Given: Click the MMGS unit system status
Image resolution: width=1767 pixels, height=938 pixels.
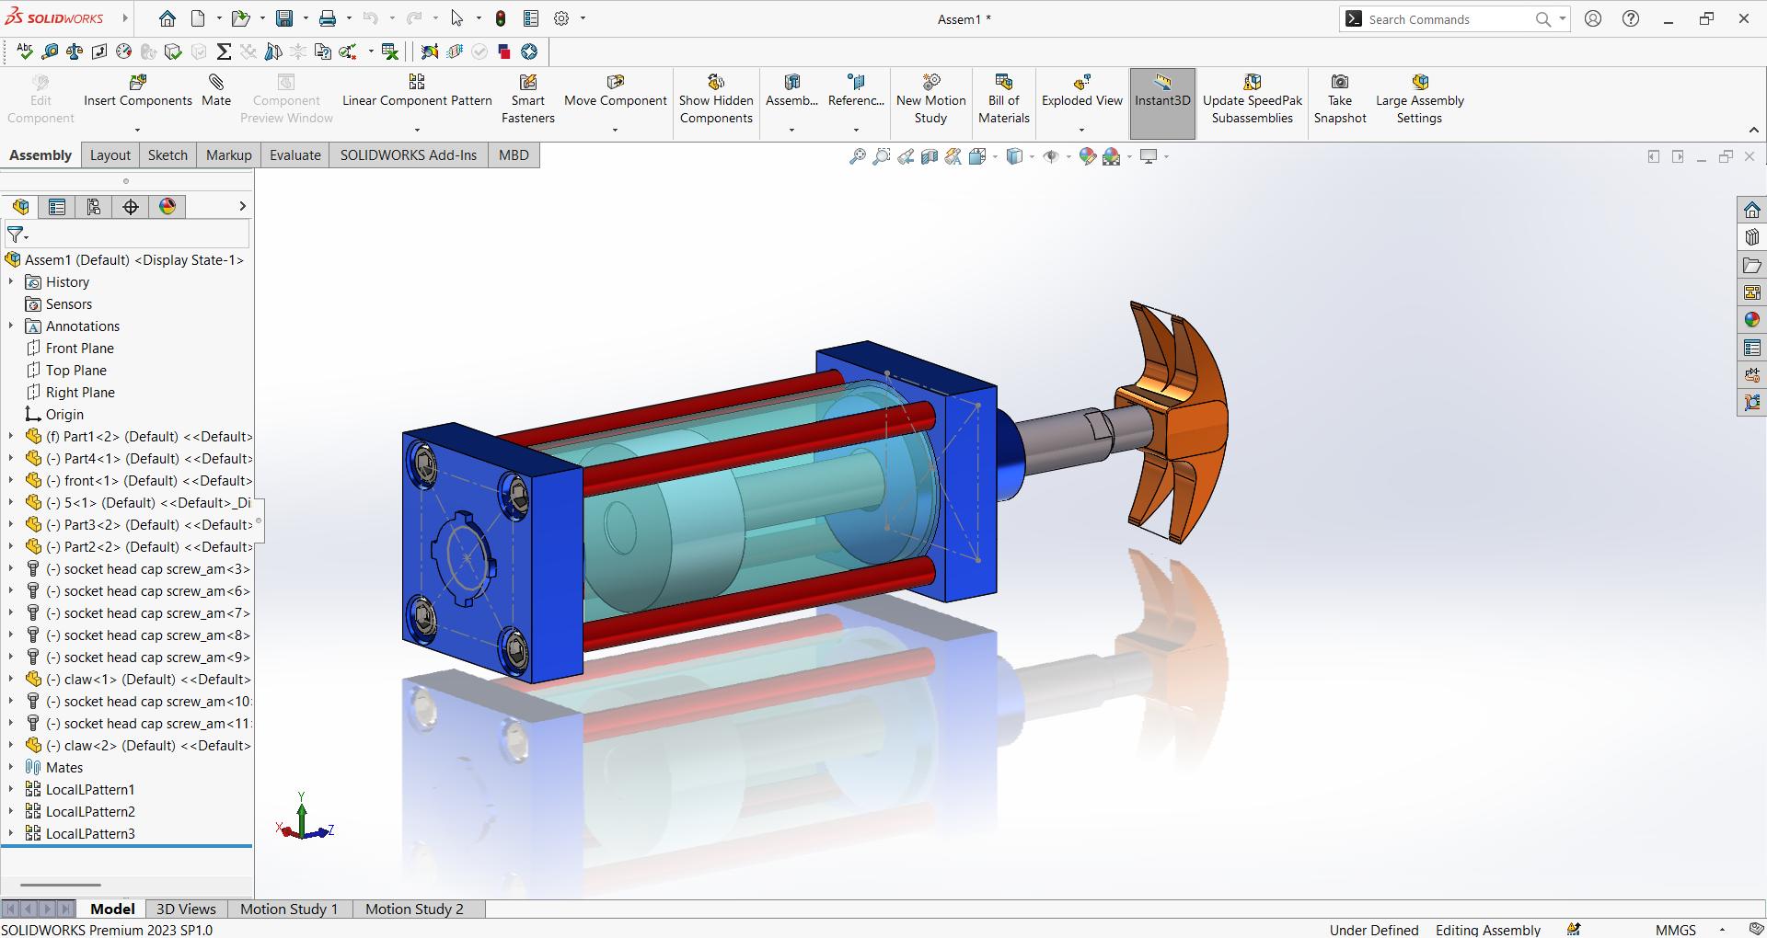Looking at the screenshot, I should coord(1675,930).
